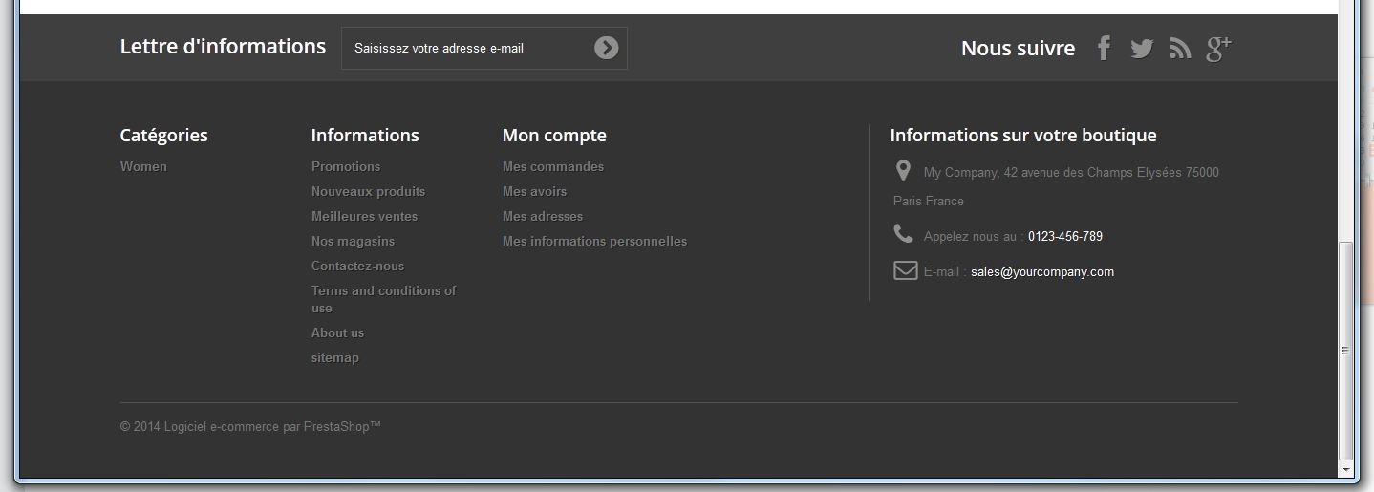
Task: Open the Facebook social link icon
Action: tap(1104, 48)
